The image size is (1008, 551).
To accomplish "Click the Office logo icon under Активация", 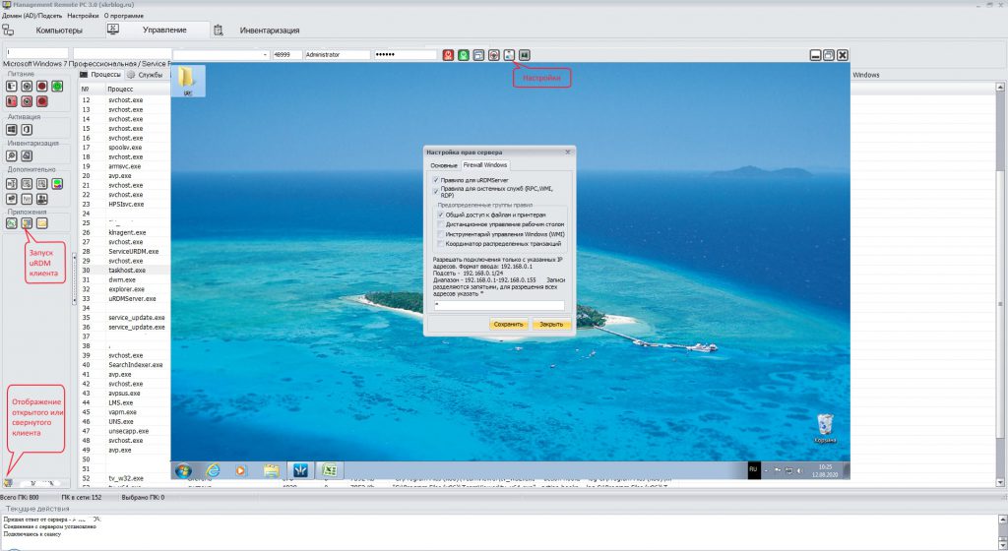I will click(x=27, y=129).
